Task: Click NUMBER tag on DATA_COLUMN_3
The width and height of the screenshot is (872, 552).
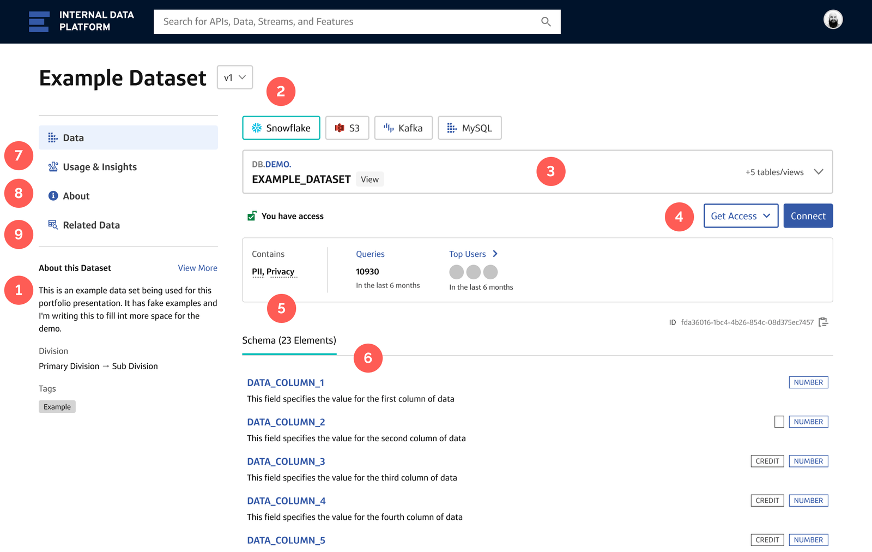Action: pos(808,461)
